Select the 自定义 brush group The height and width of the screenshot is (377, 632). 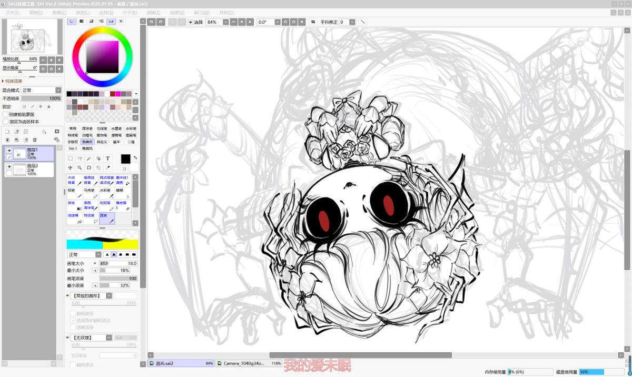point(102,142)
